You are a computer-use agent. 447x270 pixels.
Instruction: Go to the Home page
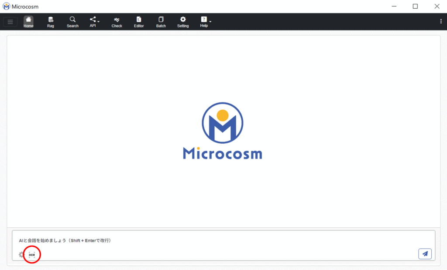click(x=28, y=22)
